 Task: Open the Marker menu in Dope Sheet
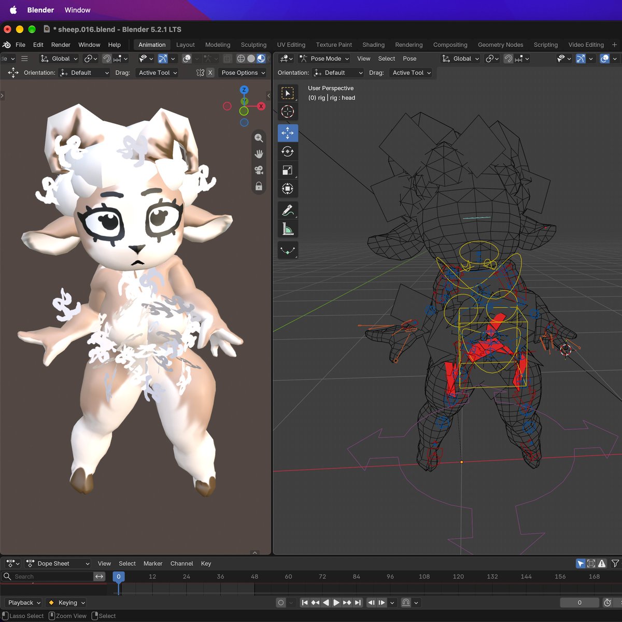(x=153, y=563)
